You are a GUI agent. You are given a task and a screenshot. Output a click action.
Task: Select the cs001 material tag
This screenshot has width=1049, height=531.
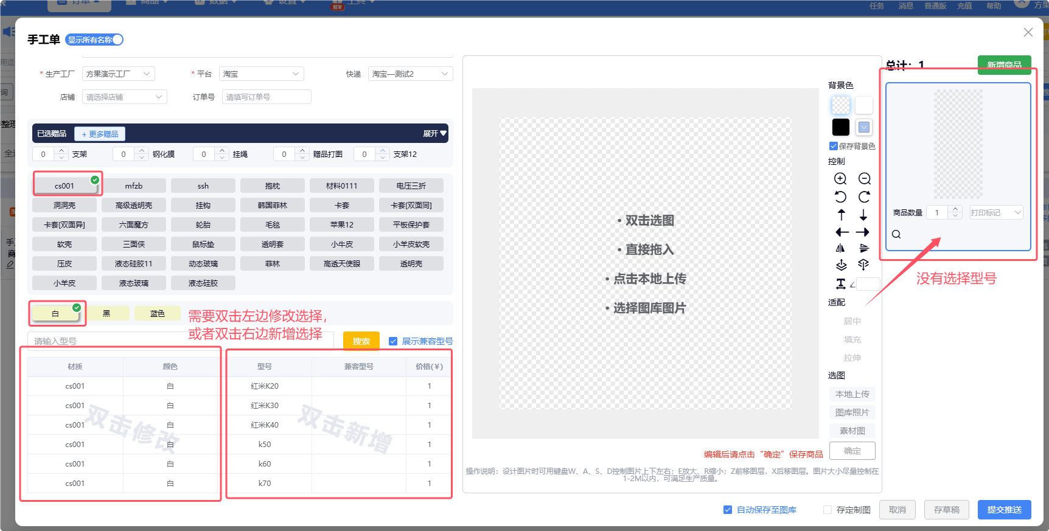point(64,186)
